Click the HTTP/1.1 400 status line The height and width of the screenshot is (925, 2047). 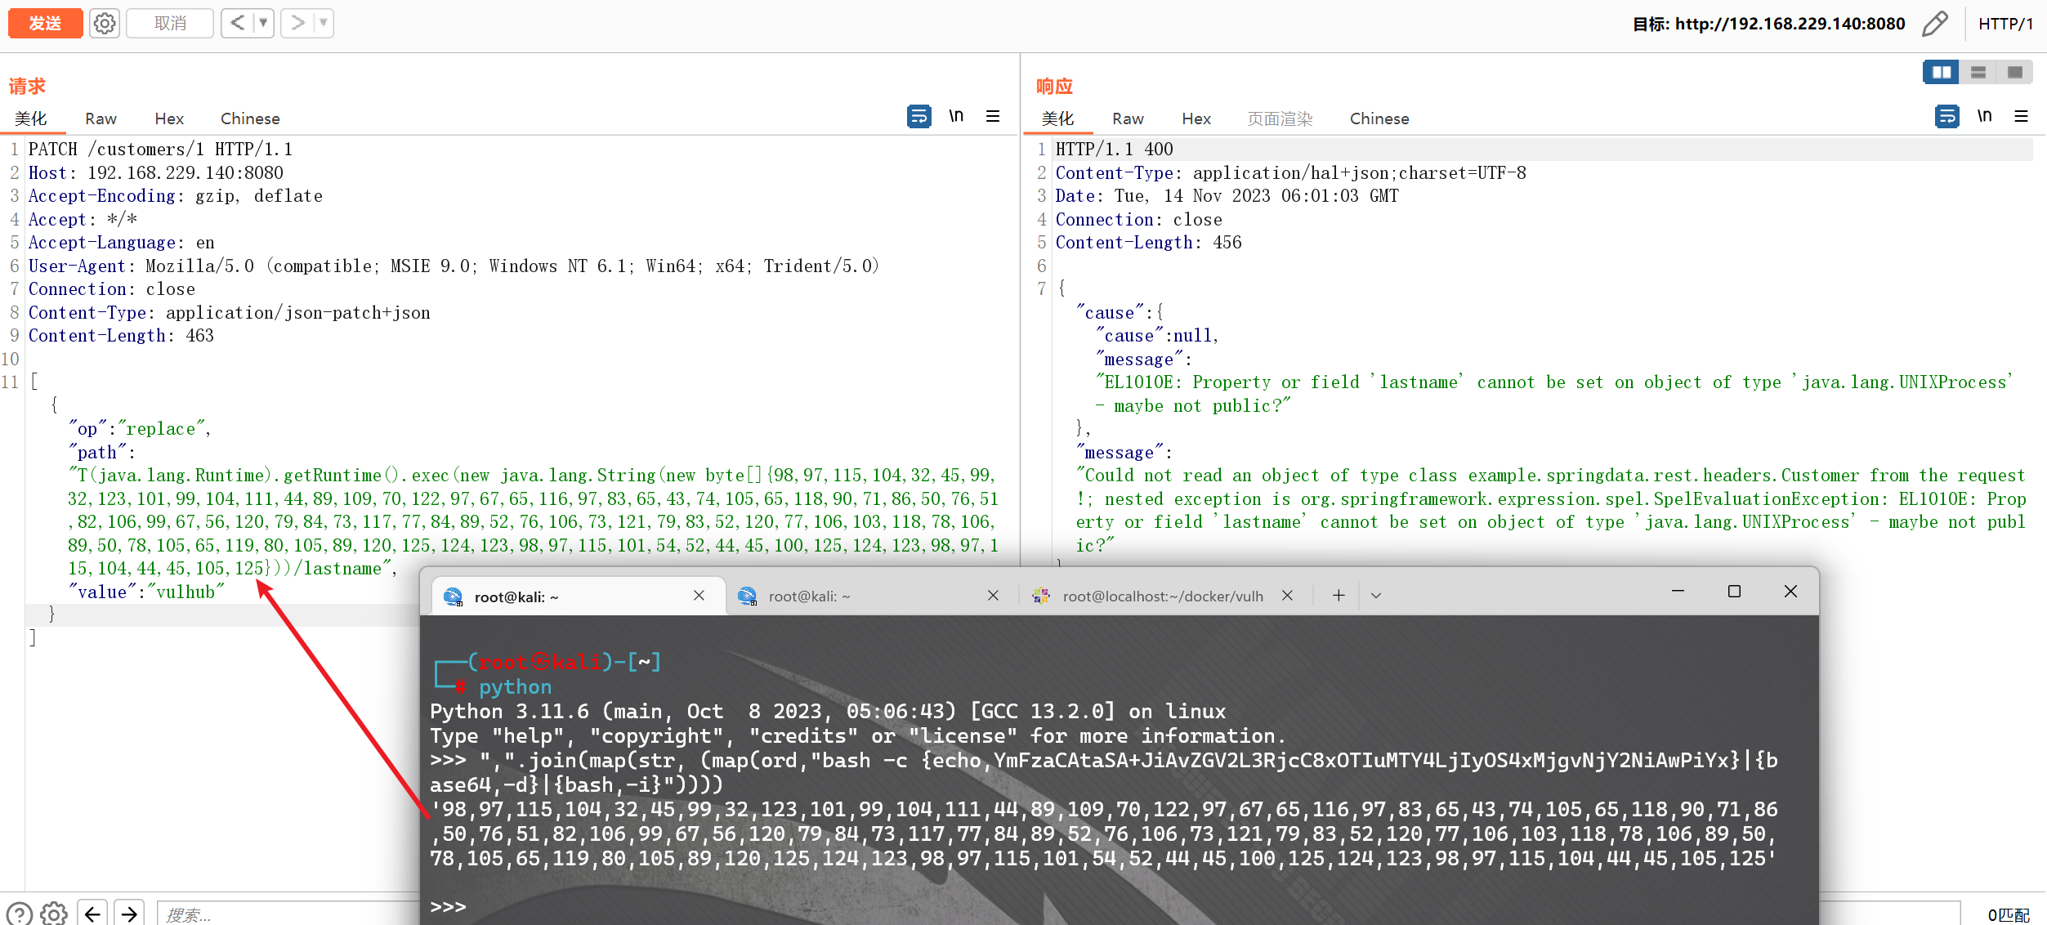coord(1114,150)
